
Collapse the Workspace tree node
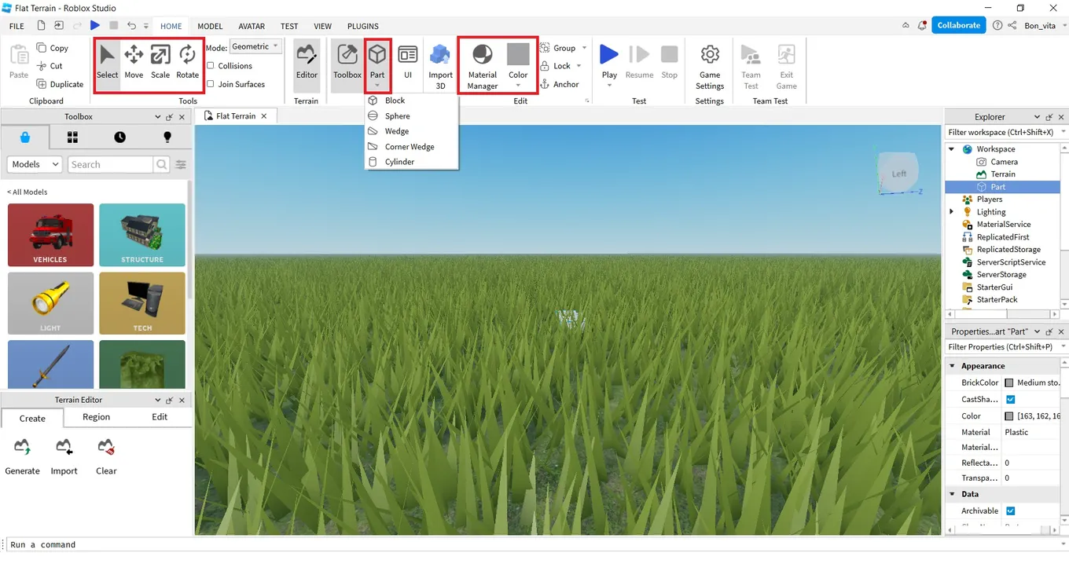(x=952, y=149)
